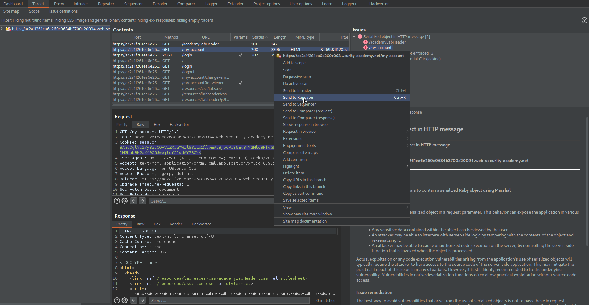589x305 pixels.
Task: Choose Show response in browser
Action: coord(342,125)
